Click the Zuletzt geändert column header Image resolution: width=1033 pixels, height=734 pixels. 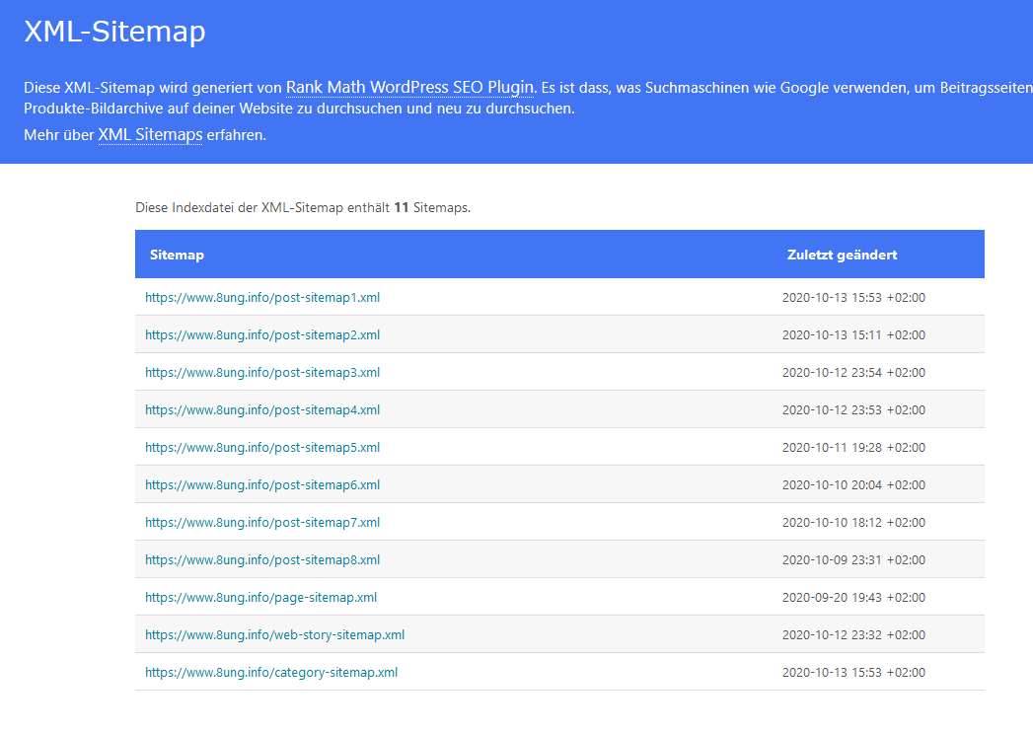tap(840, 254)
